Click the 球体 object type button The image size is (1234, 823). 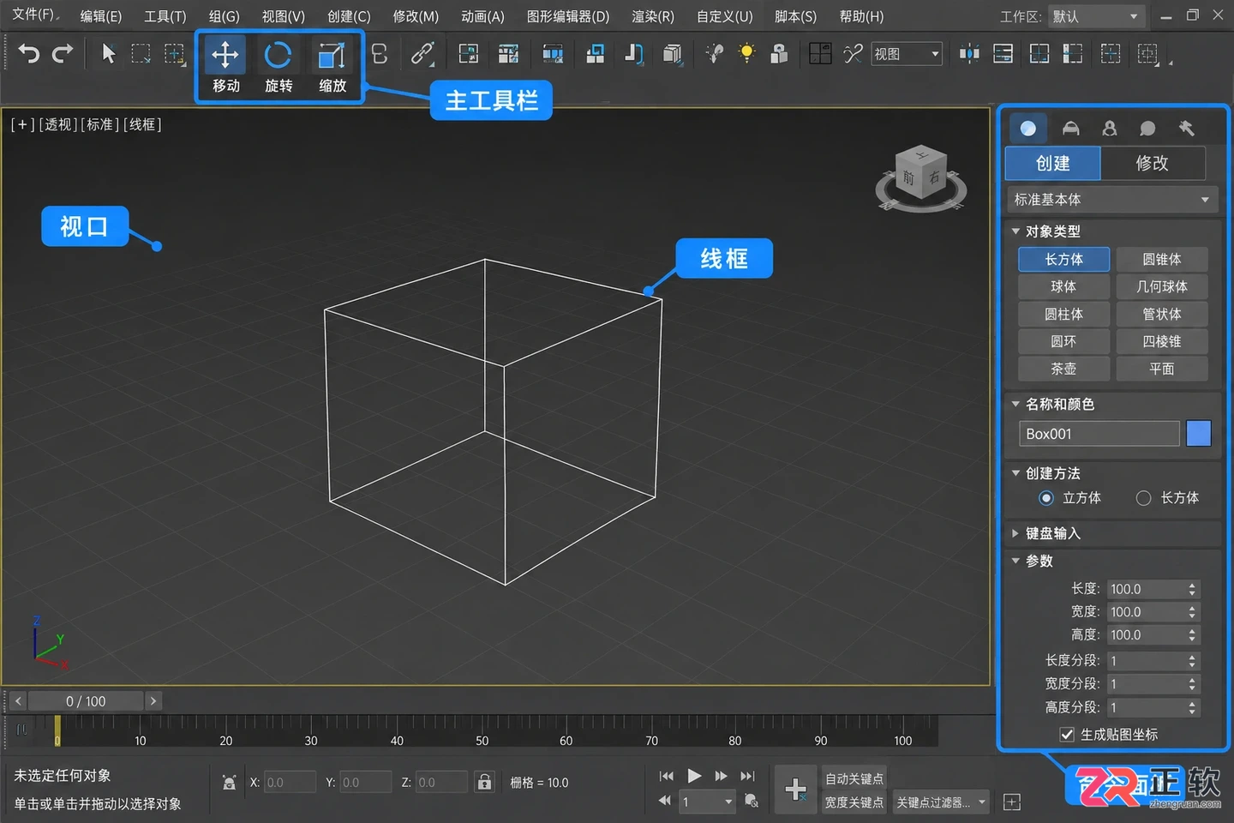coord(1063,286)
